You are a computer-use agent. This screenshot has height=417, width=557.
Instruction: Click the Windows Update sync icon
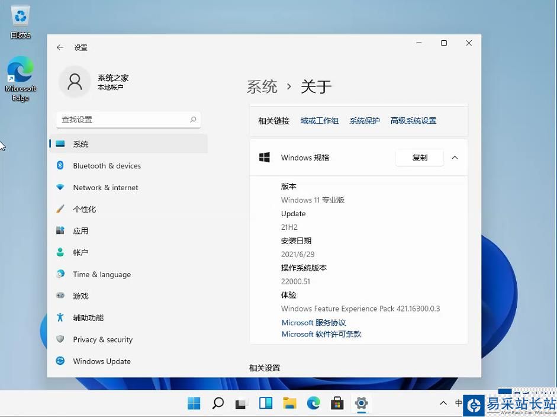point(60,361)
